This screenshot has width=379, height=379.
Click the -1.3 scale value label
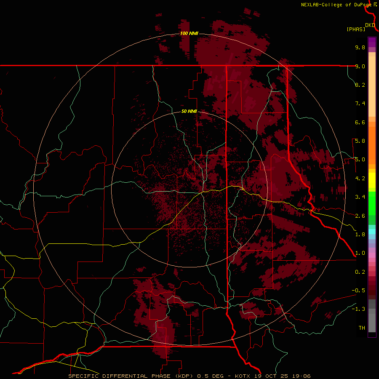358,309
